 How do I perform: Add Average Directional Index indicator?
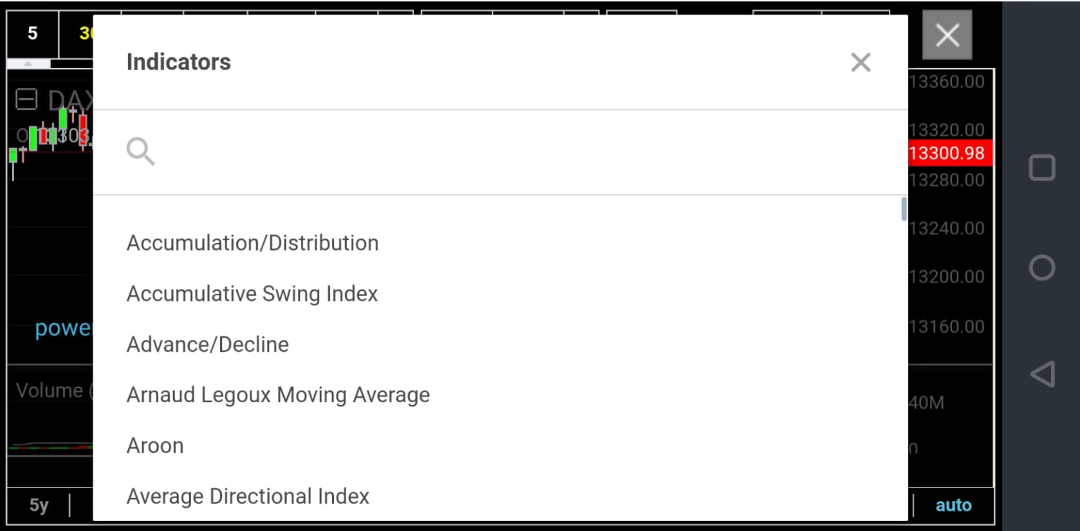coord(248,496)
